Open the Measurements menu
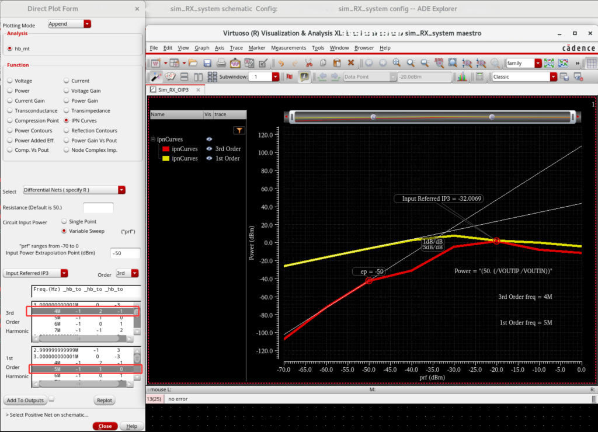Viewport: 598px width, 432px height. (288, 48)
